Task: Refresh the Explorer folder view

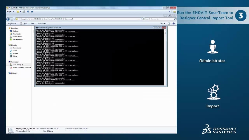Action: click(x=142, y=19)
